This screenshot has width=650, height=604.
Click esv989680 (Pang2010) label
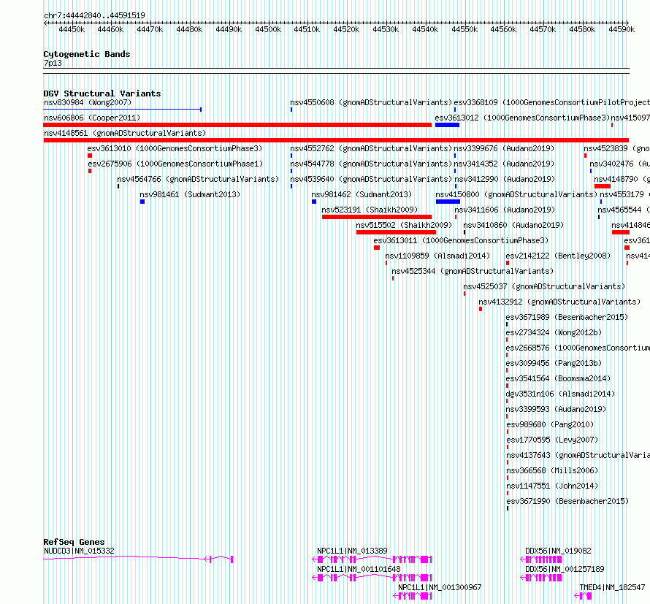[550, 424]
